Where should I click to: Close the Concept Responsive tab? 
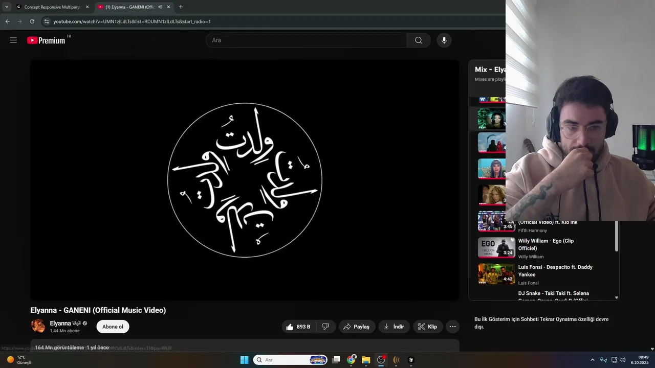pos(87,7)
